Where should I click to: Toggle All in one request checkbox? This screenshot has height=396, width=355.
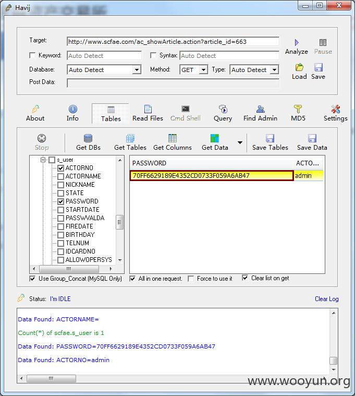132,279
